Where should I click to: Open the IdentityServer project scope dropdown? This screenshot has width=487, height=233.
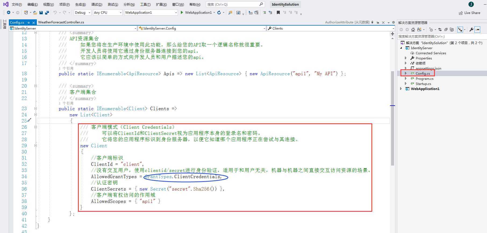point(73,28)
